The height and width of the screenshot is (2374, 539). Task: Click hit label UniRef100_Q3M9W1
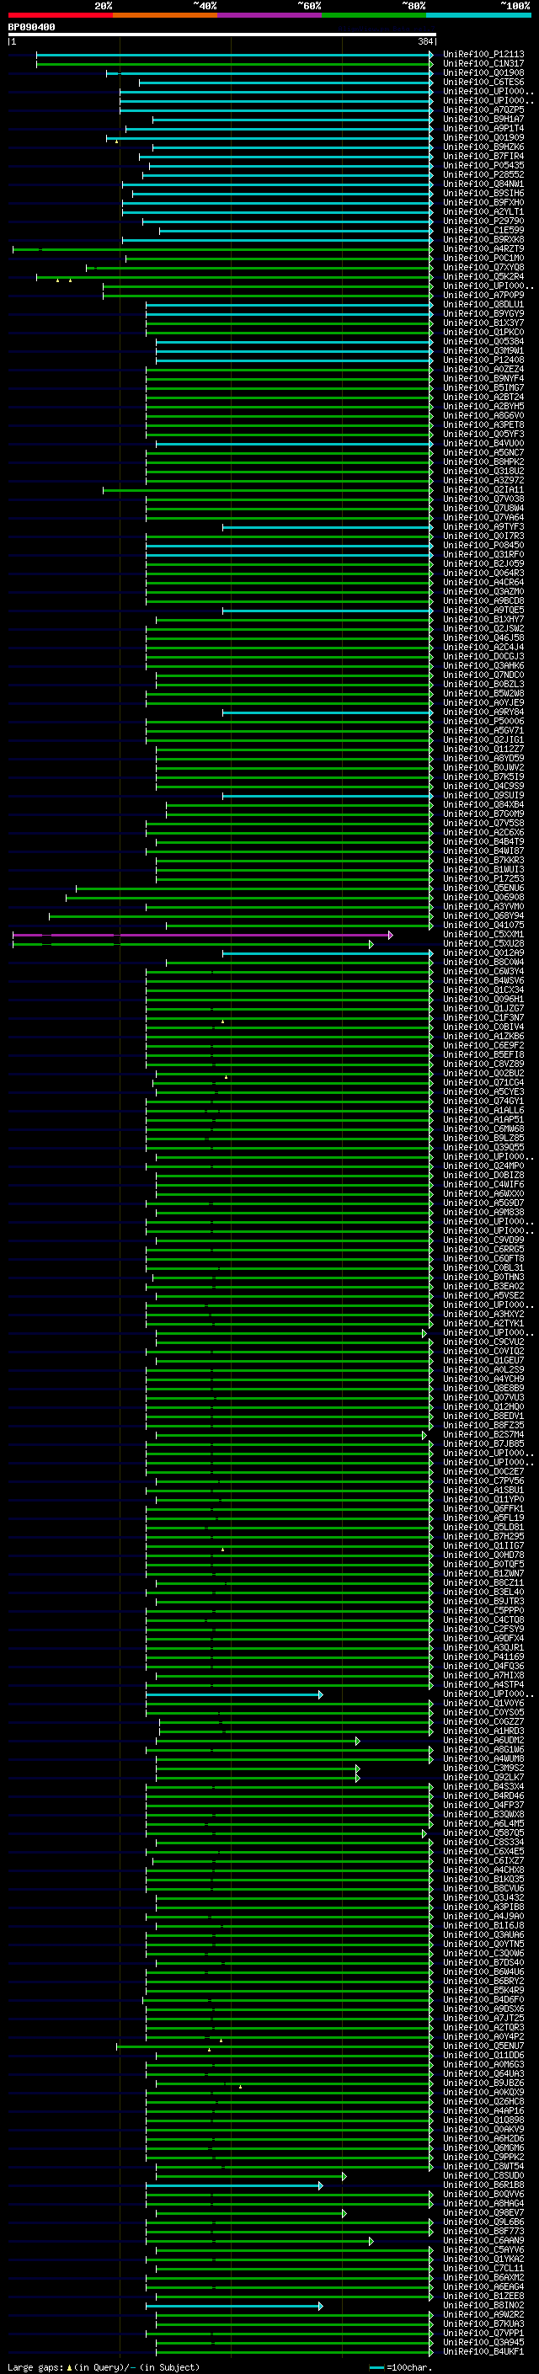pos(483,350)
